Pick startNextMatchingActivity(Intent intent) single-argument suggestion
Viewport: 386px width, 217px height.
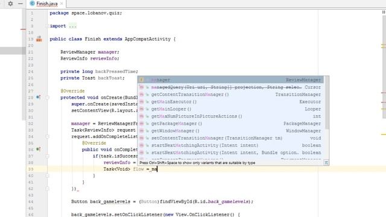[230, 145]
